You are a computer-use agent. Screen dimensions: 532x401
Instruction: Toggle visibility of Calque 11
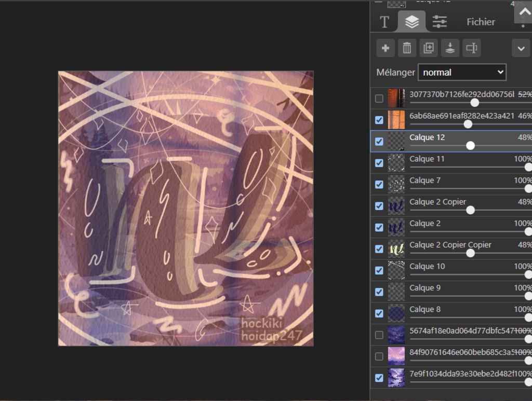[379, 163]
